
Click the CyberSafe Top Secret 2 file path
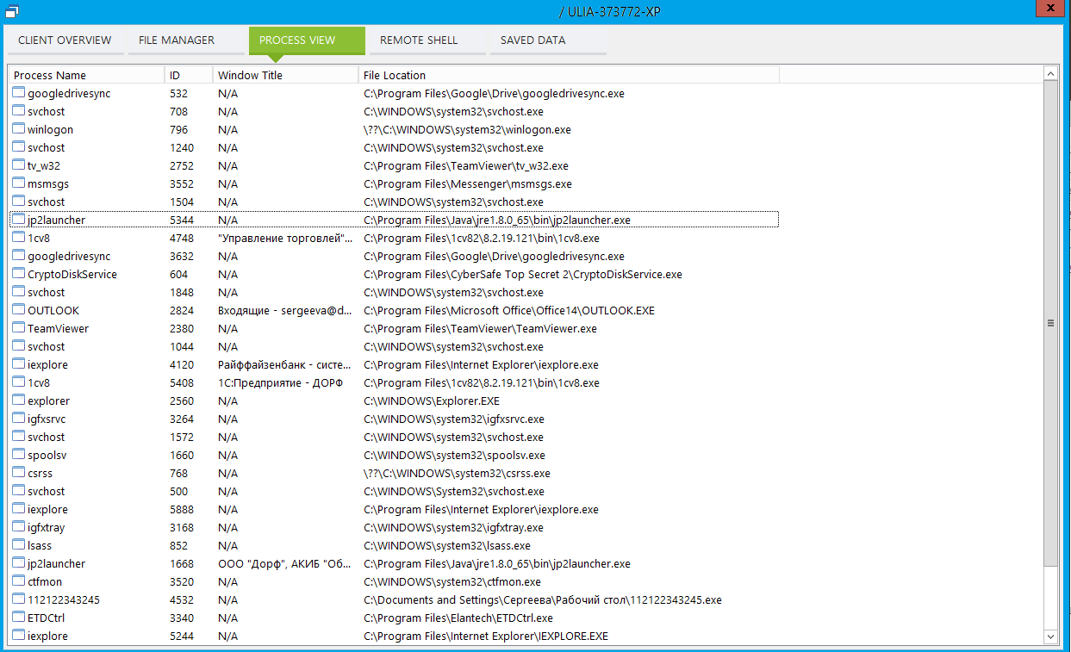click(522, 274)
